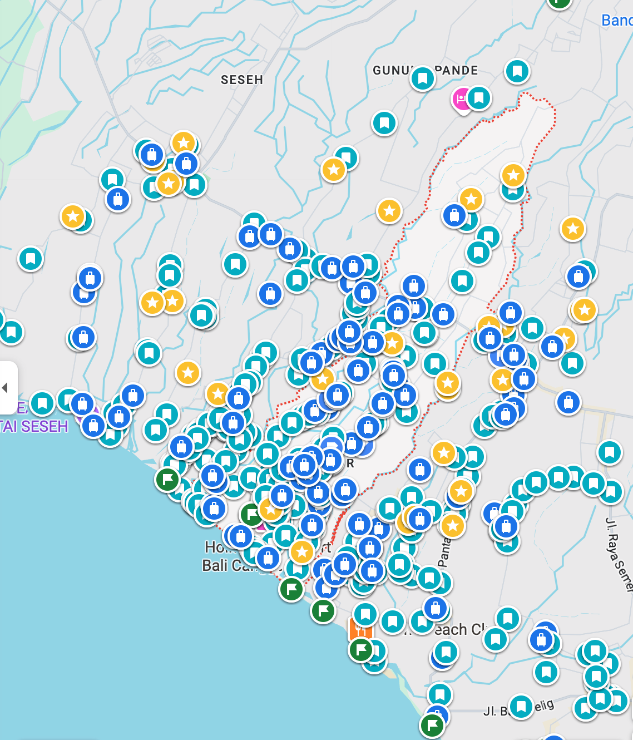Click the green flag marker at the bottom edge

click(x=432, y=725)
